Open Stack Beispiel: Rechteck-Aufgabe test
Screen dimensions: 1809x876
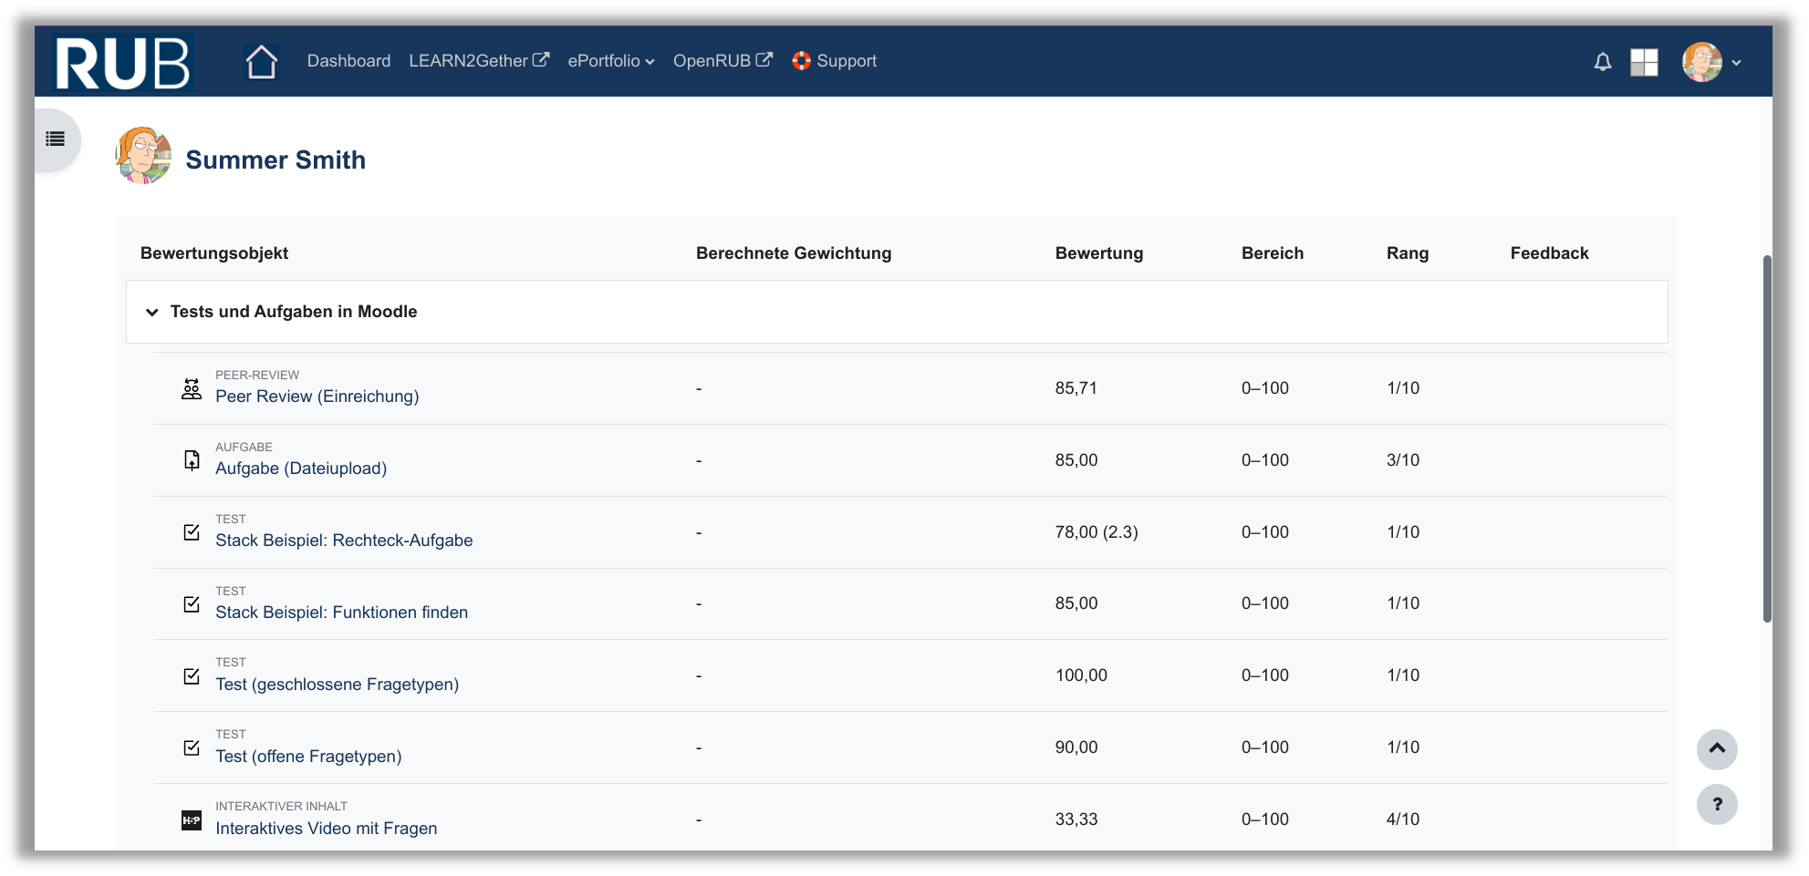(x=344, y=541)
